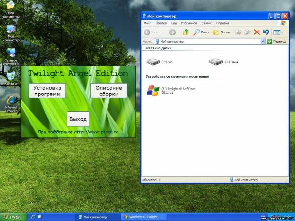The height and width of the screenshot is (221, 295).
Task: Click the Windows flag logo in Explorer
Action: point(283,23)
